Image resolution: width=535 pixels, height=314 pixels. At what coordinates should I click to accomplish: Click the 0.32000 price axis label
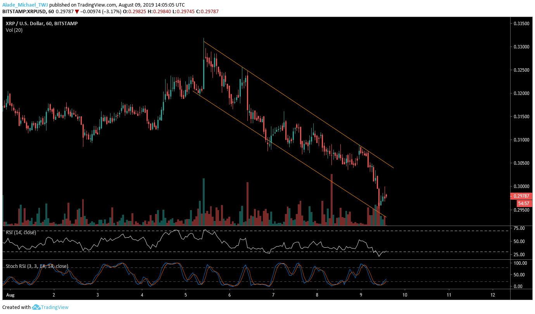(521, 93)
